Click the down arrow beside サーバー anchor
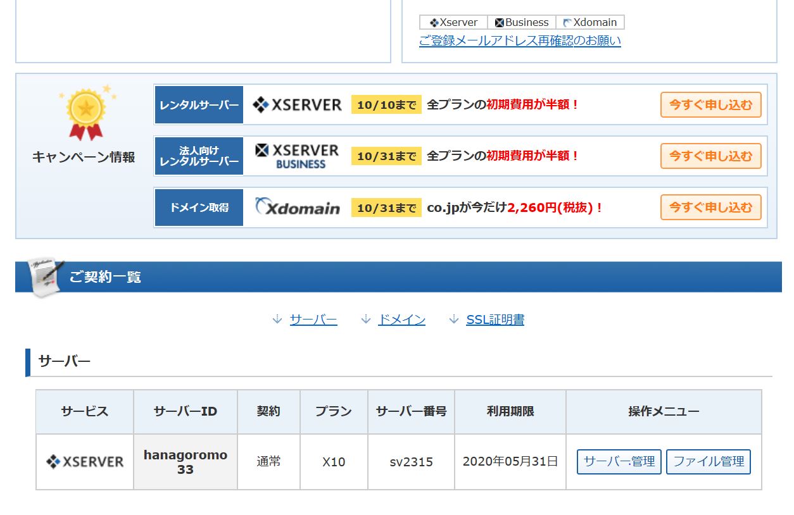 click(x=277, y=320)
